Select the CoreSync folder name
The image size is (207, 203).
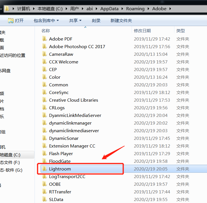[59, 93]
